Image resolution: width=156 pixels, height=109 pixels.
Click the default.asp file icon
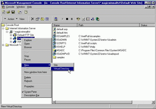(x=54, y=29)
